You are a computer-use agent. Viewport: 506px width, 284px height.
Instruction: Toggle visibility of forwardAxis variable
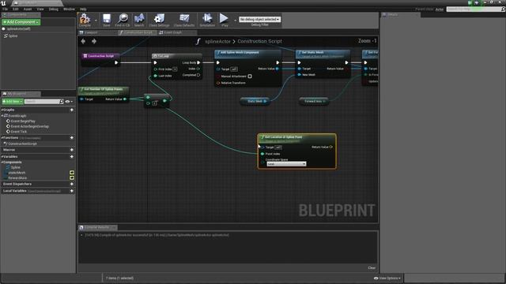point(72,177)
